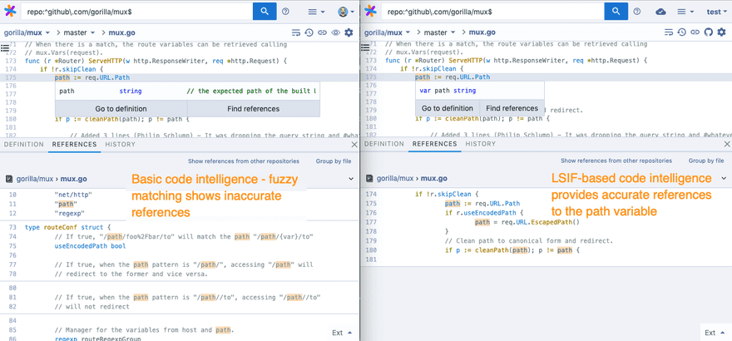Close the references panel in right window
The image size is (732, 341).
point(727,145)
